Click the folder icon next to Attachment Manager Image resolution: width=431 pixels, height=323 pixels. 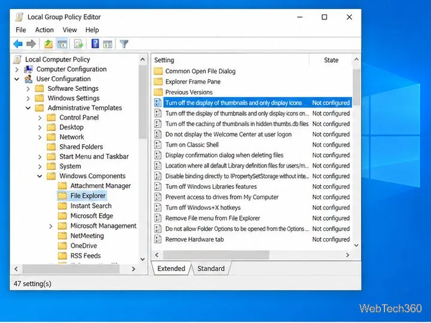pyautogui.click(x=62, y=185)
